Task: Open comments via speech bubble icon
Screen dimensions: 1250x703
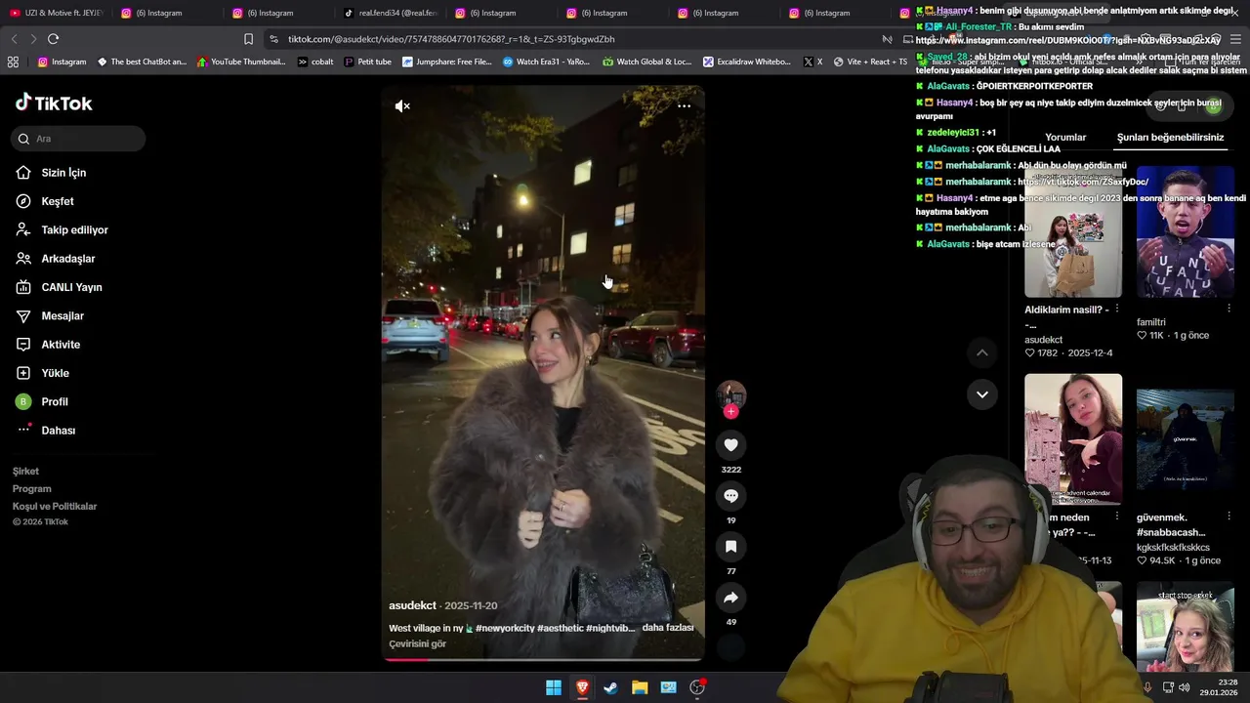Action: point(730,496)
